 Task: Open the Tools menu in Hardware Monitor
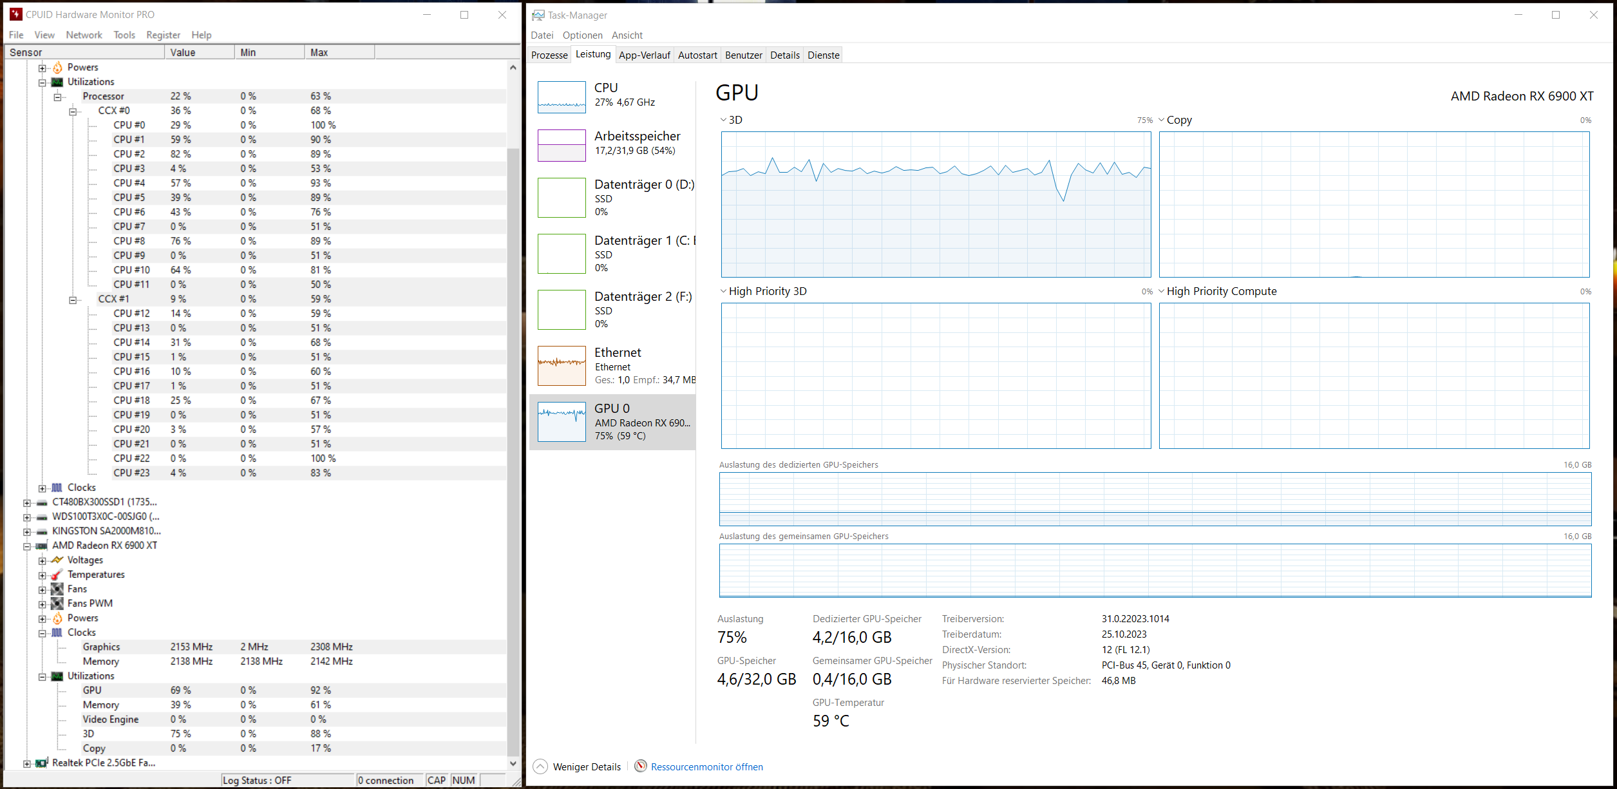click(124, 35)
